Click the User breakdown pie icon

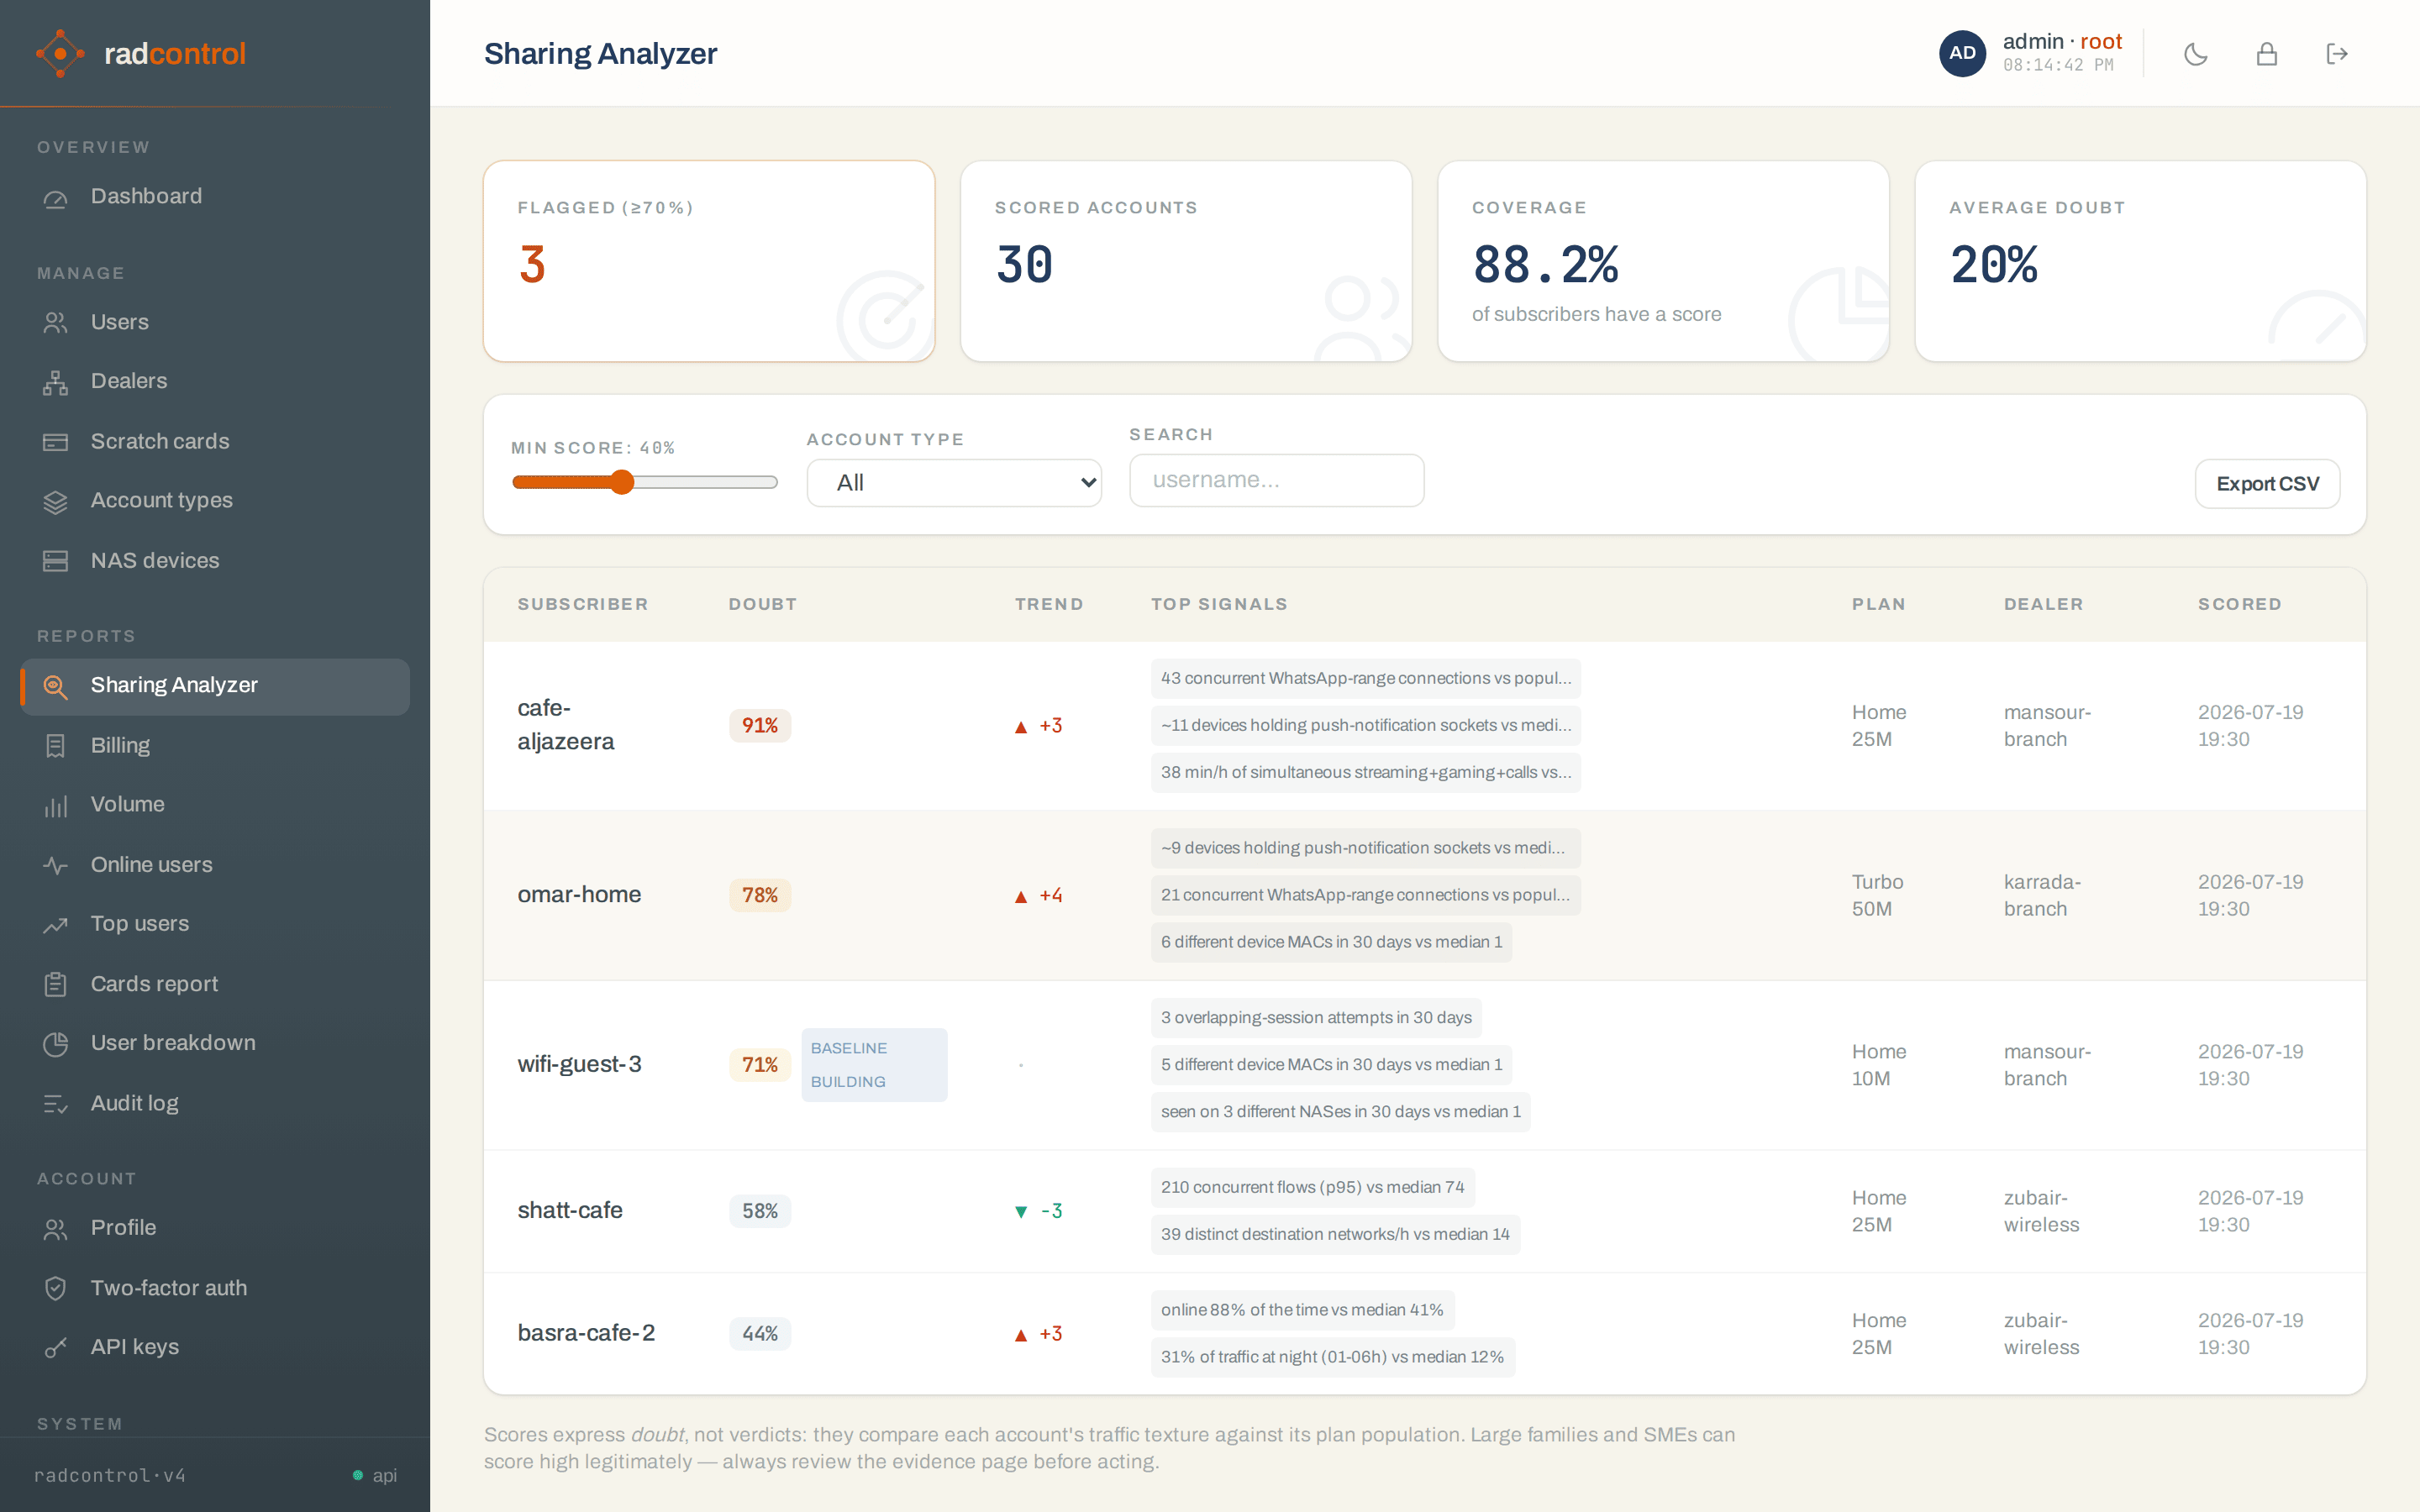coord(56,1044)
